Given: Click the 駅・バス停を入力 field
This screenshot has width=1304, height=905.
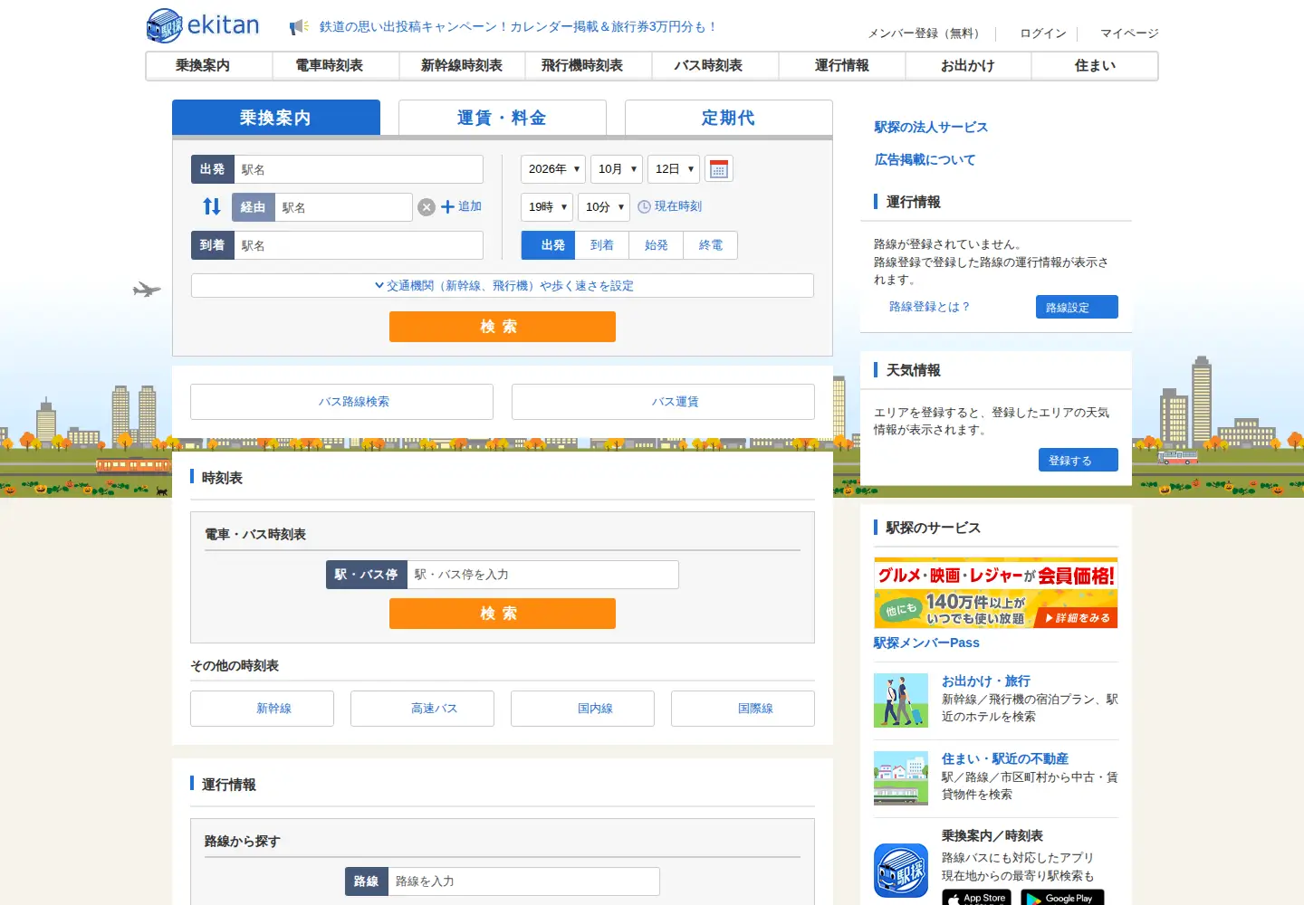Looking at the screenshot, I should click(x=542, y=575).
